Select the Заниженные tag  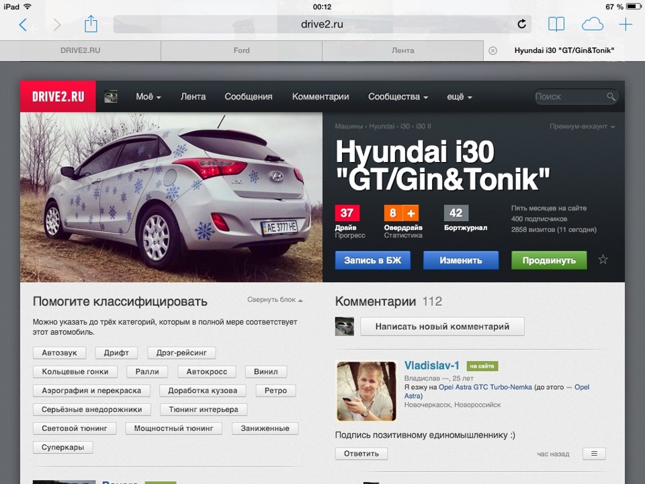pyautogui.click(x=265, y=428)
